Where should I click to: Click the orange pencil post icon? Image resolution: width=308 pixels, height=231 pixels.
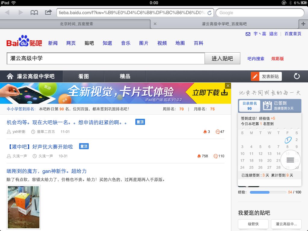click(x=255, y=76)
